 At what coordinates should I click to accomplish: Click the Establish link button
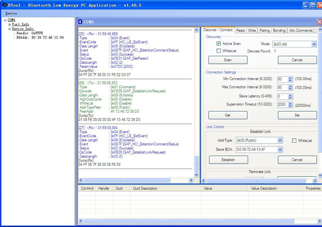point(228,160)
